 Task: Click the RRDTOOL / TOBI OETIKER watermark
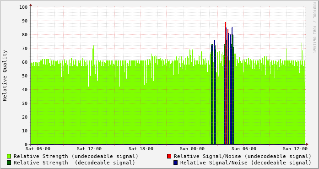tap(314, 27)
